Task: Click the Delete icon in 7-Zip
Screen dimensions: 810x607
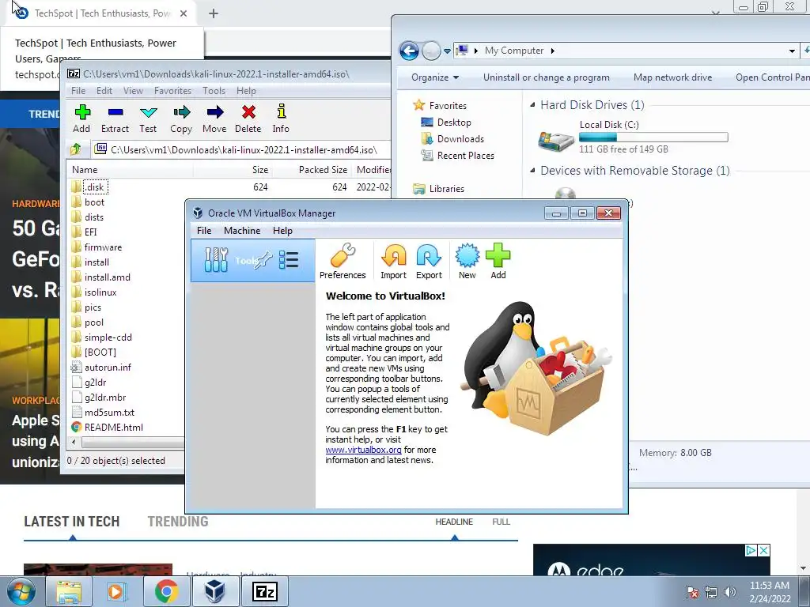Action: point(248,112)
